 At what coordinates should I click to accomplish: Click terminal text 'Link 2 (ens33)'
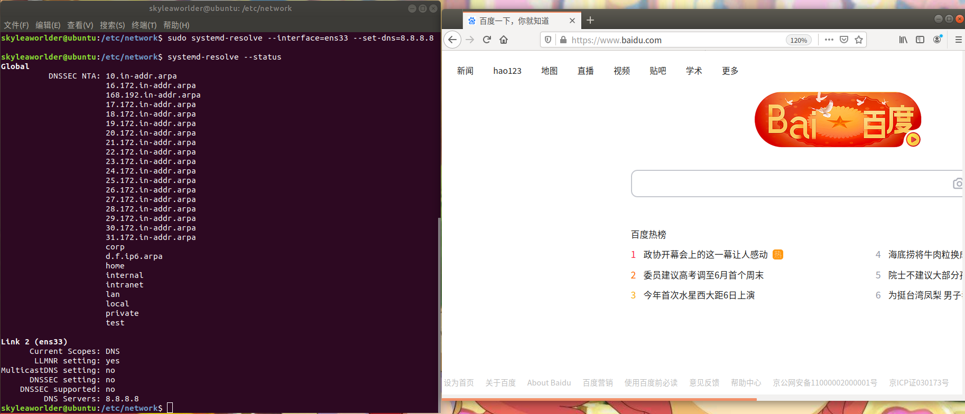(34, 342)
